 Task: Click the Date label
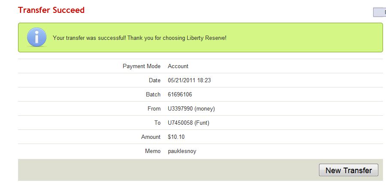click(155, 80)
